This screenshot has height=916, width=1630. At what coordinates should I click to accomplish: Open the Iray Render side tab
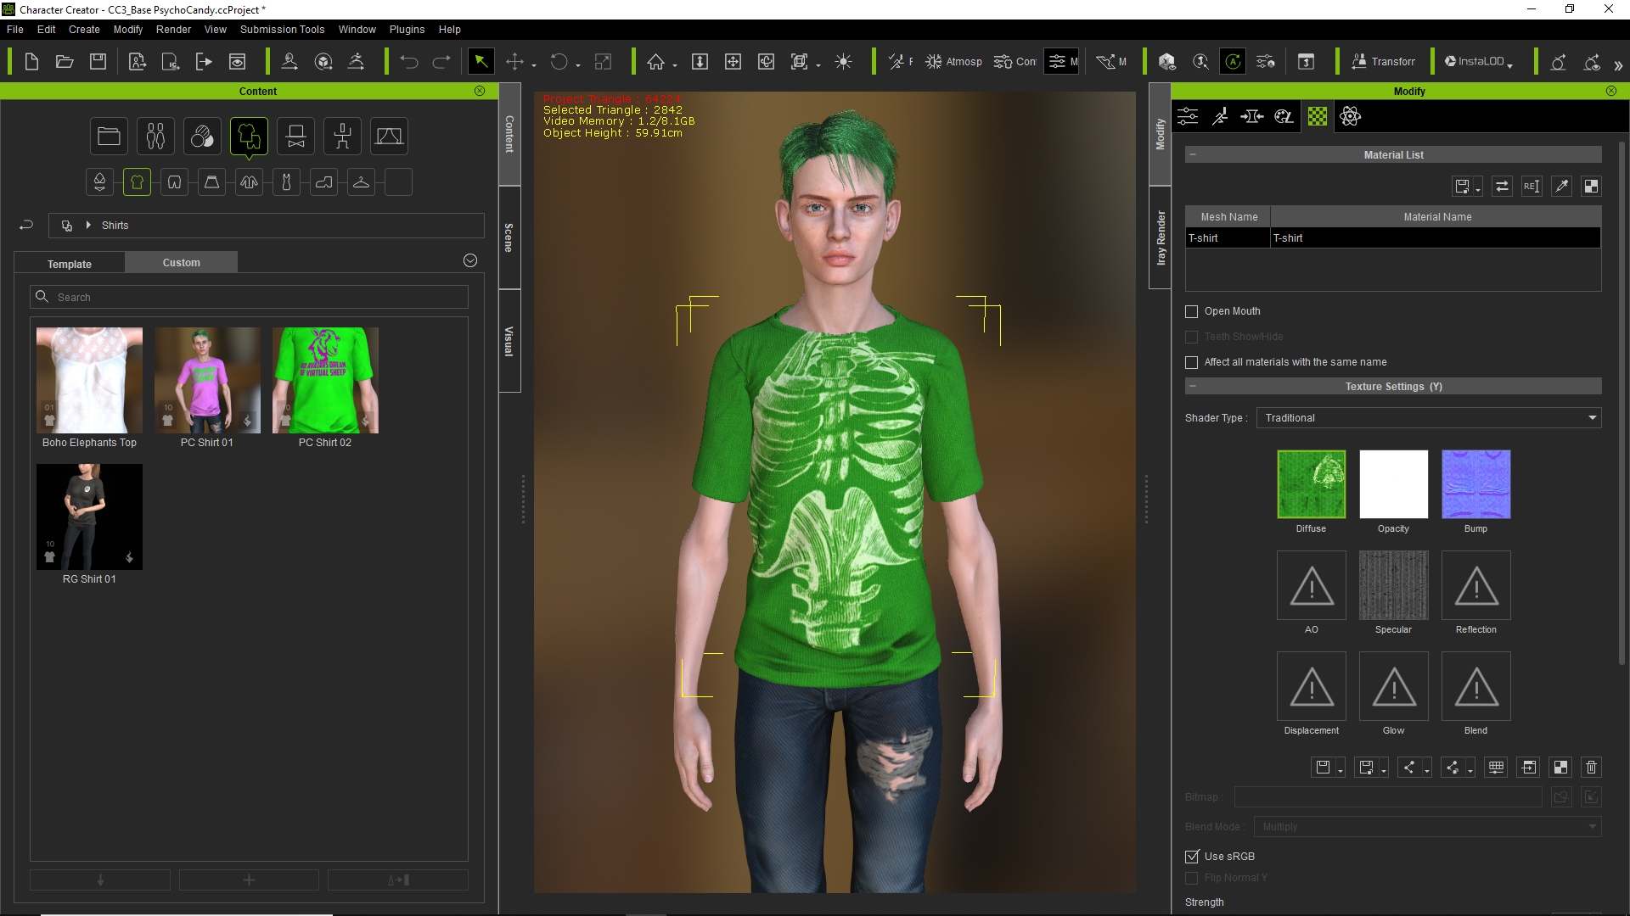pyautogui.click(x=1161, y=237)
